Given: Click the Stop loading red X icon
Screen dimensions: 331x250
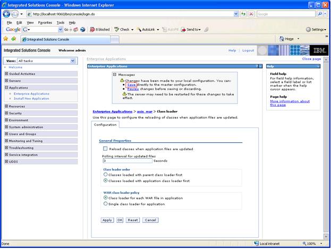Looking at the screenshot, I should pos(251,14).
